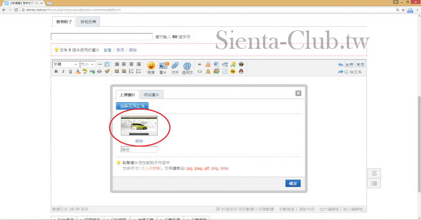
Task: Toggle italic text formatting
Action: point(63,71)
